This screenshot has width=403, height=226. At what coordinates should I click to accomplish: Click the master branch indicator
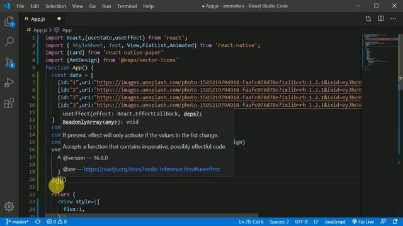[x=17, y=222]
